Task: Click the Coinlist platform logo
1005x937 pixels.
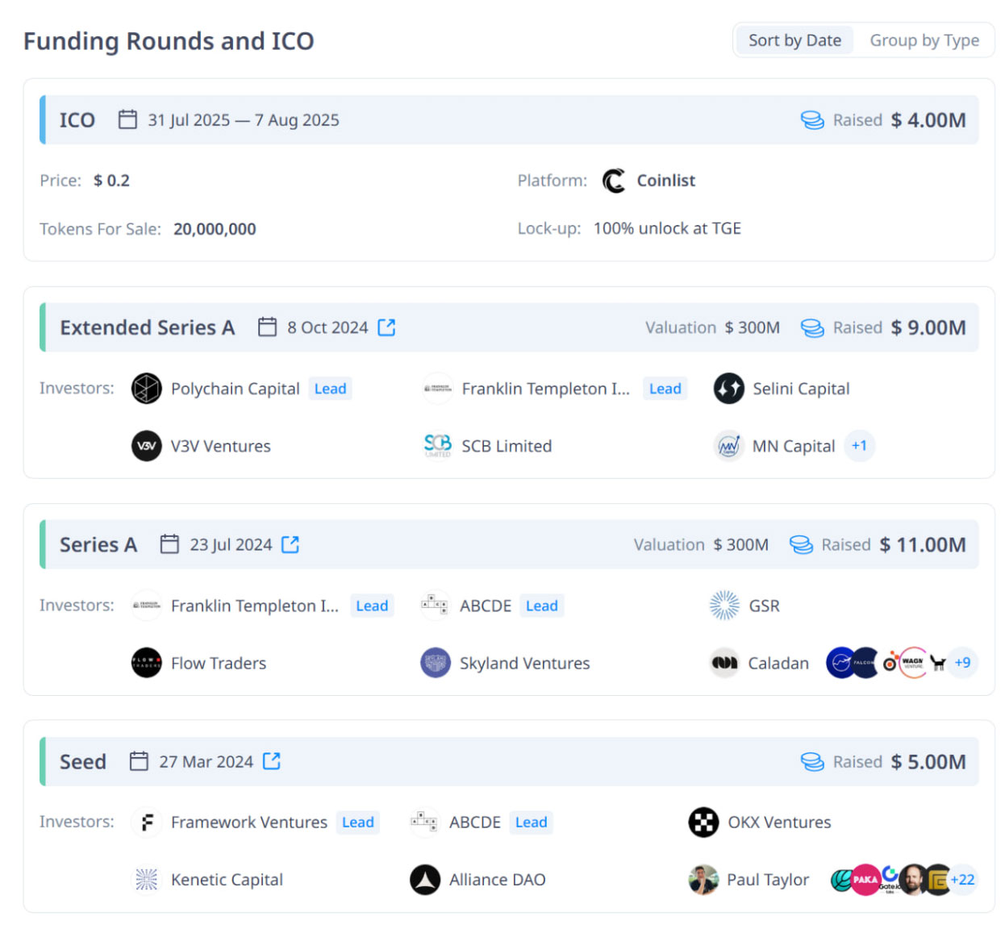Action: (614, 181)
